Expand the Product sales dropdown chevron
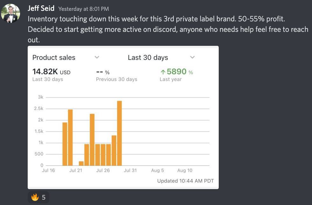The height and width of the screenshot is (205, 312). click(x=97, y=57)
